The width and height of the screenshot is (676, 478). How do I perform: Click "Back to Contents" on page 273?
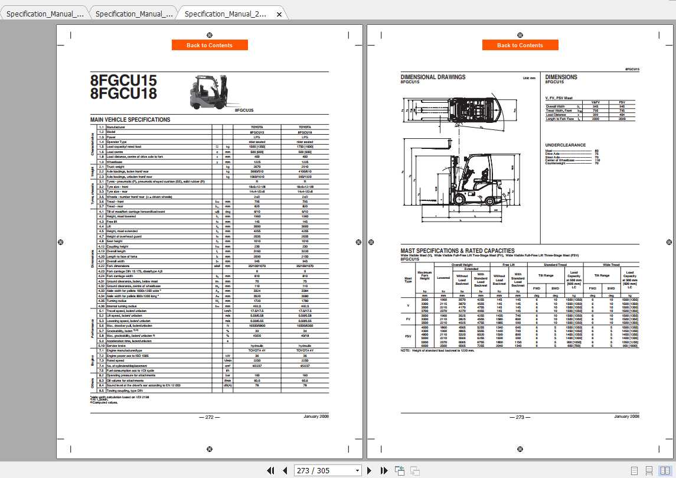520,45
